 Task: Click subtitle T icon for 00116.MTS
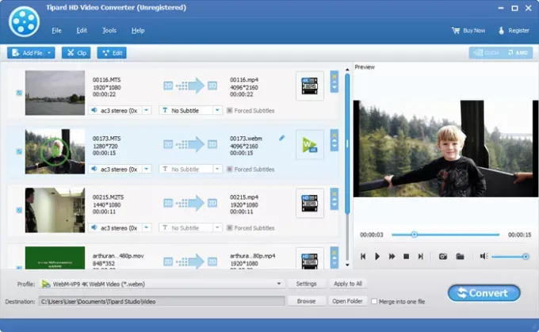coord(165,110)
